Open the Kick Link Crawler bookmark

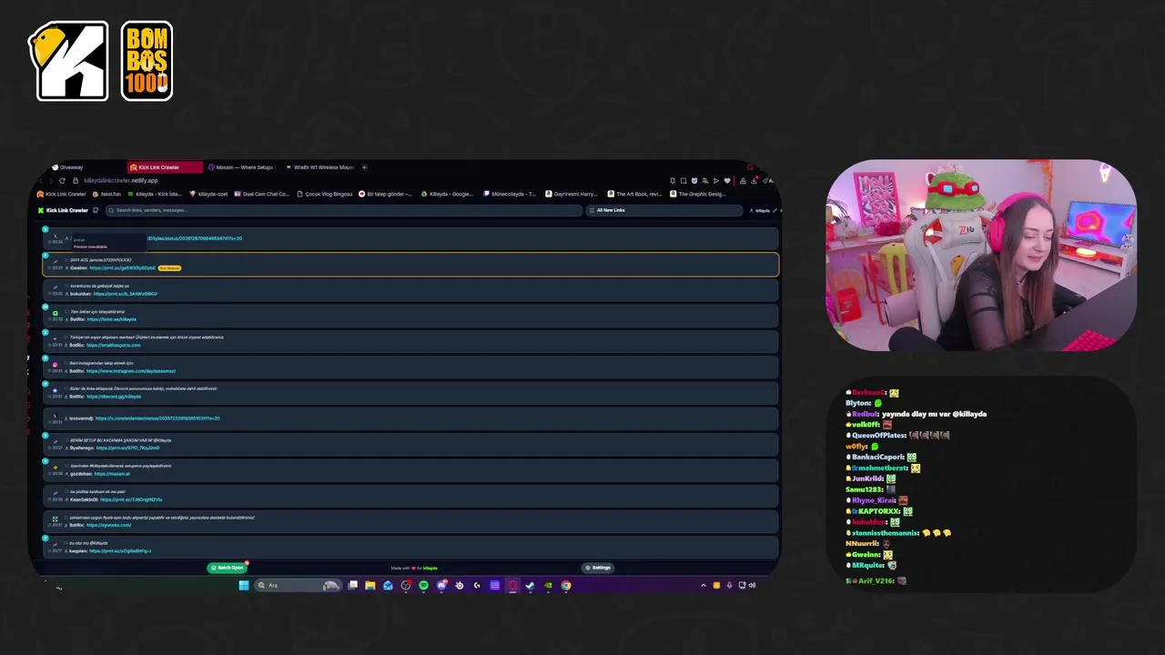[x=62, y=194]
